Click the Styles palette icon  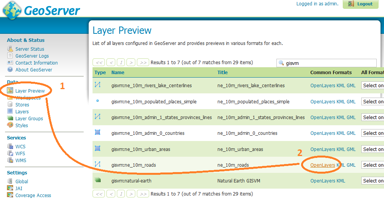(10, 125)
